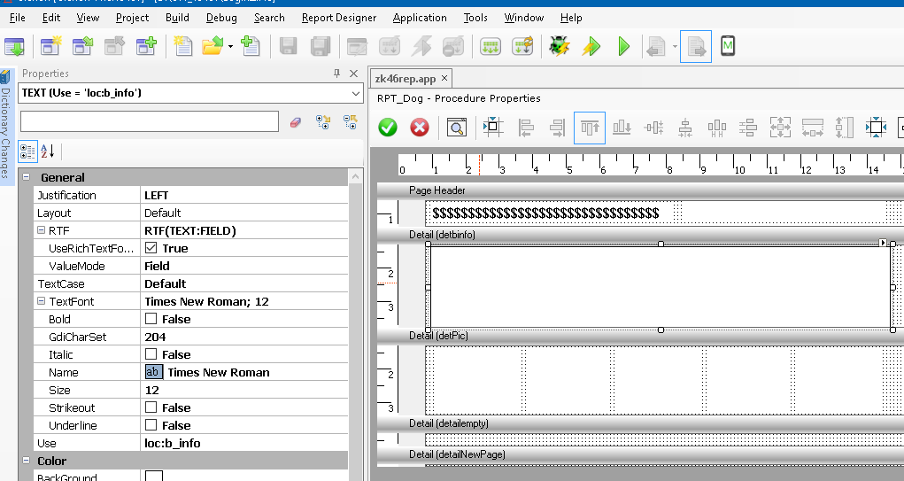Click the green checkmark Save and Close button

click(x=388, y=128)
